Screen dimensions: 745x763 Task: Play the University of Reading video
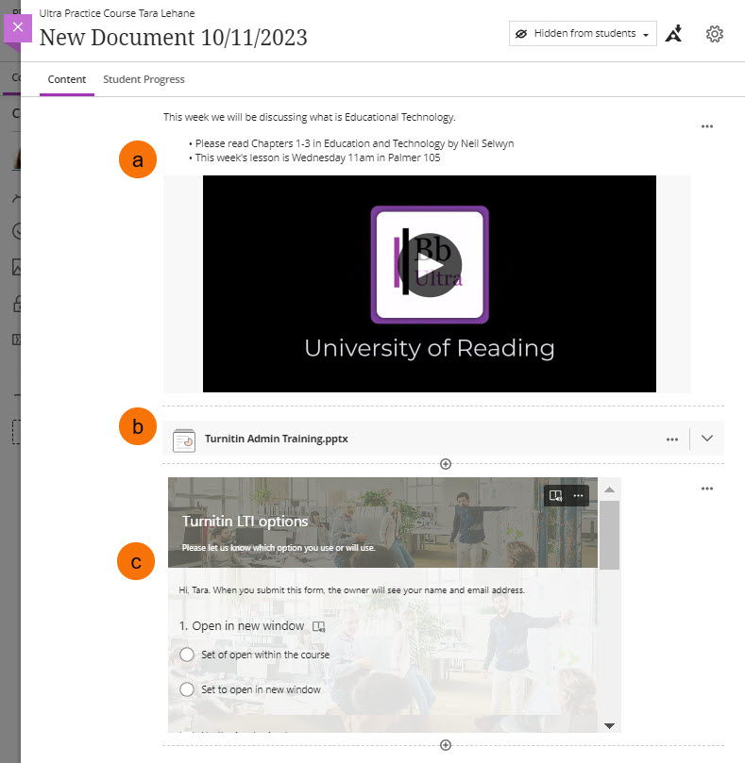(430, 265)
